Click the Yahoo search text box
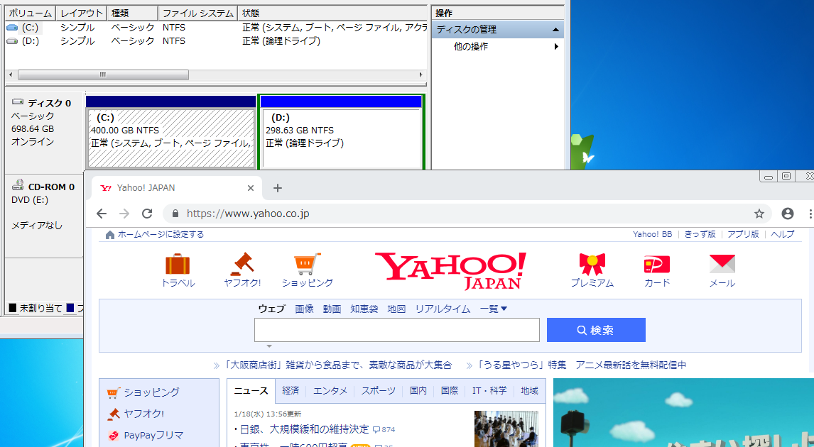The width and height of the screenshot is (814, 447). pyautogui.click(x=396, y=330)
